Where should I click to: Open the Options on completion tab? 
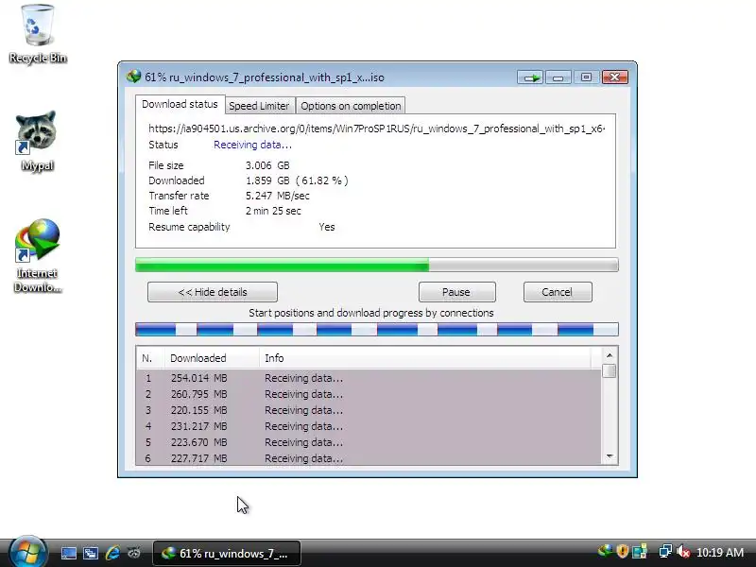tap(351, 106)
